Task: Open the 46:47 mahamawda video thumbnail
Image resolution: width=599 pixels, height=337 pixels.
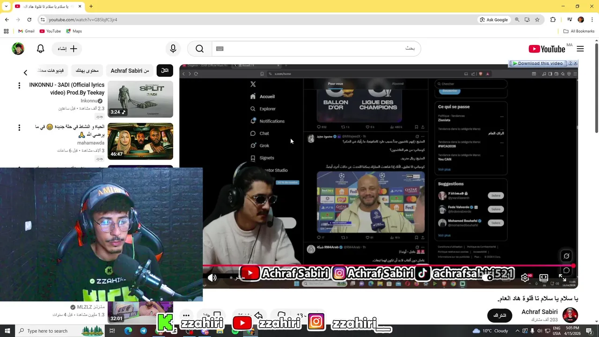Action: (x=140, y=141)
